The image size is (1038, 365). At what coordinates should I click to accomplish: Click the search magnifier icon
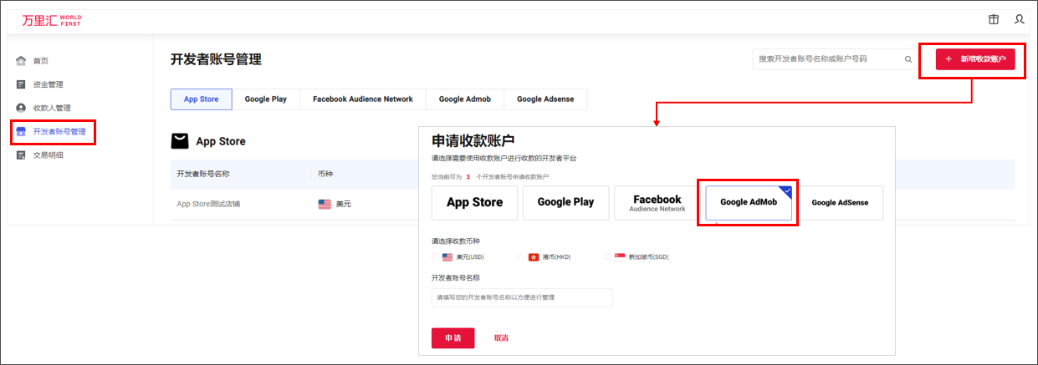[x=908, y=59]
